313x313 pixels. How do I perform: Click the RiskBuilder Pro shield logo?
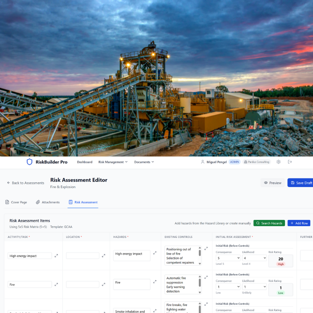click(29, 162)
